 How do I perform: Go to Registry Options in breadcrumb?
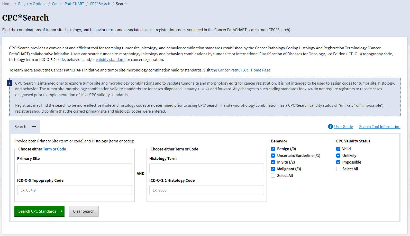pos(32,4)
